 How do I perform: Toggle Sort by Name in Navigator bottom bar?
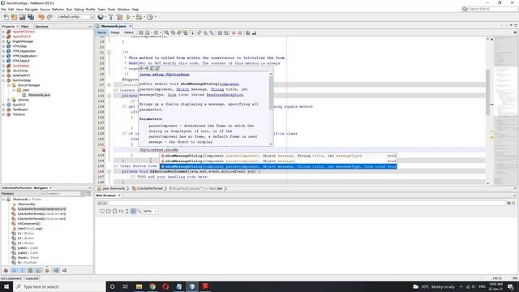[56, 270]
